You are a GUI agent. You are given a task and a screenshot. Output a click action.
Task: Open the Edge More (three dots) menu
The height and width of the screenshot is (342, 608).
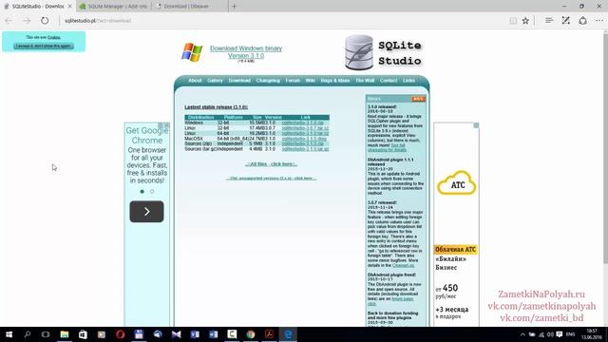coord(599,21)
